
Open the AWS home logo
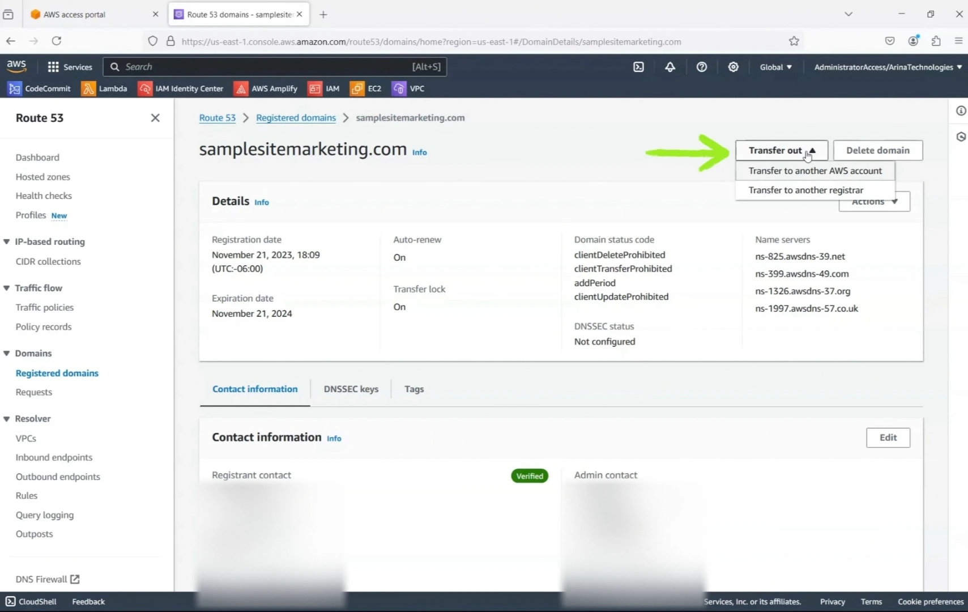(x=16, y=66)
